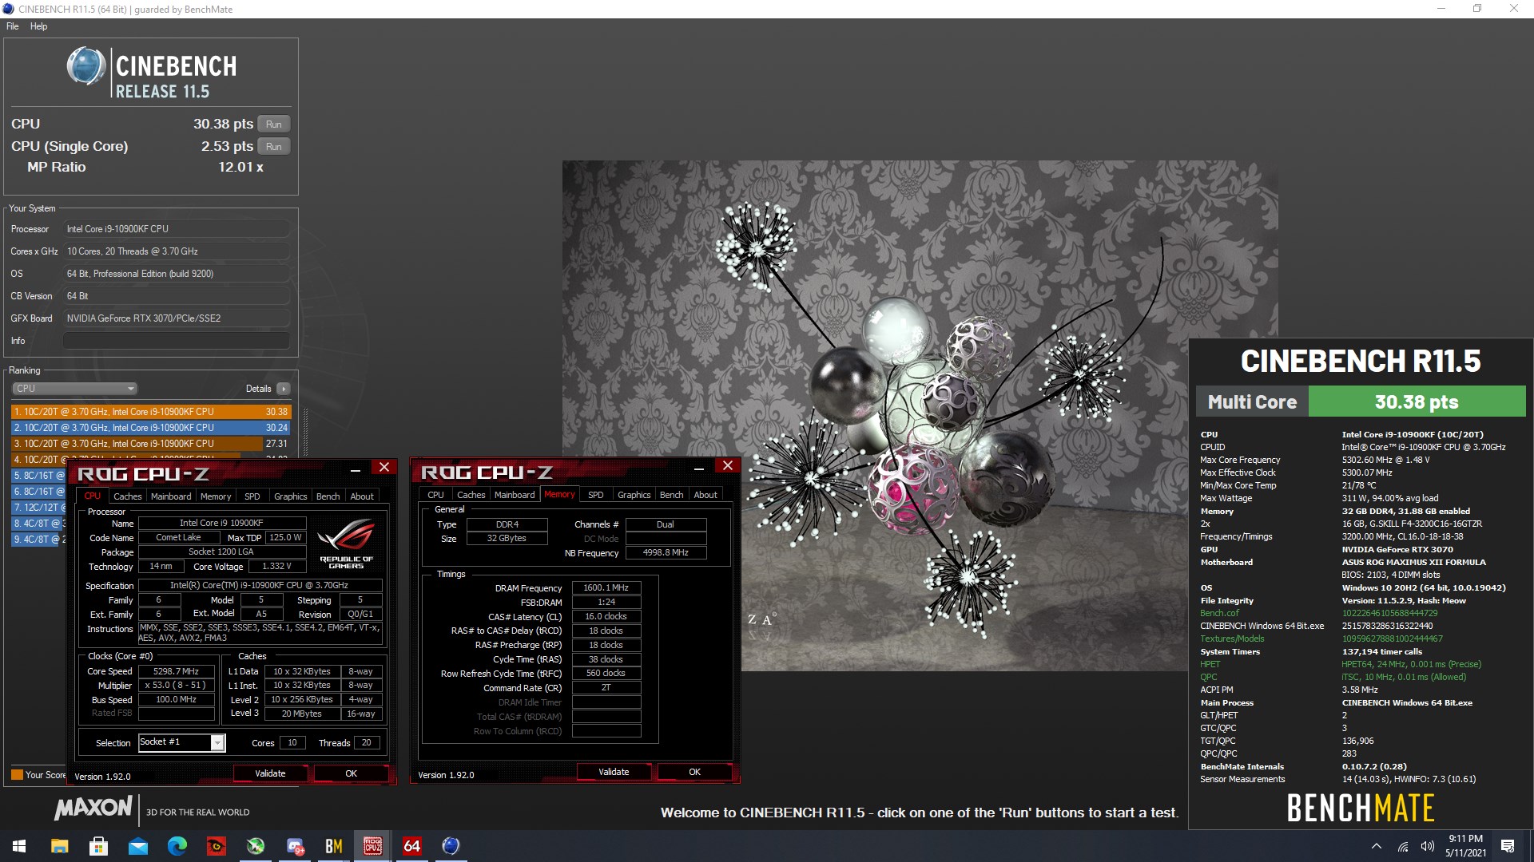1534x862 pixels.
Task: Open the green-arrow silver orb taskbar icon
Action: coord(255,846)
